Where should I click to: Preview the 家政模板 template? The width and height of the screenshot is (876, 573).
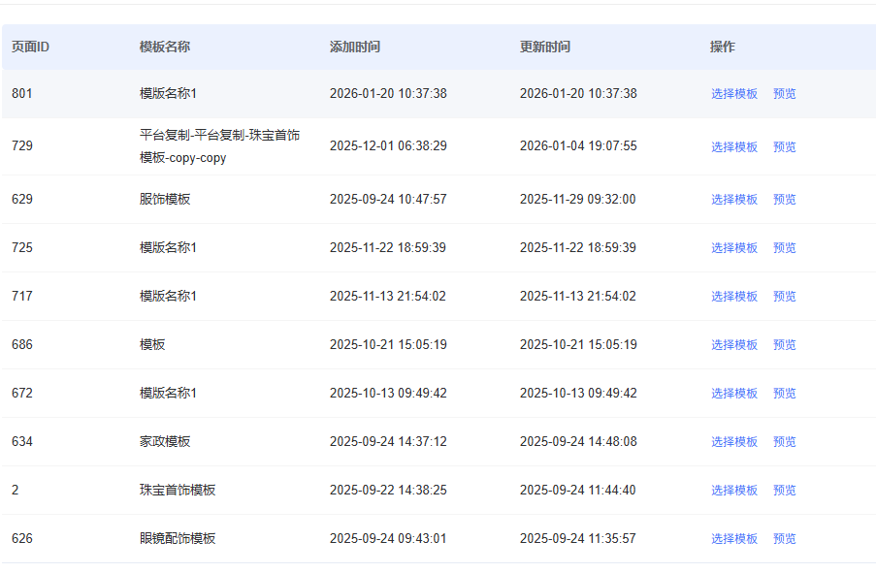click(784, 442)
